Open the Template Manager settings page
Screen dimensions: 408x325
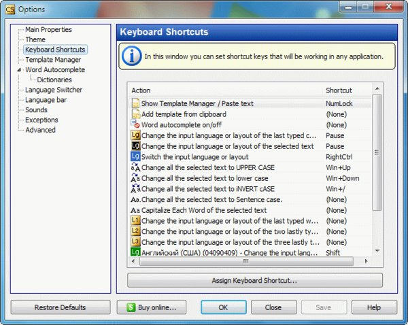coord(53,60)
